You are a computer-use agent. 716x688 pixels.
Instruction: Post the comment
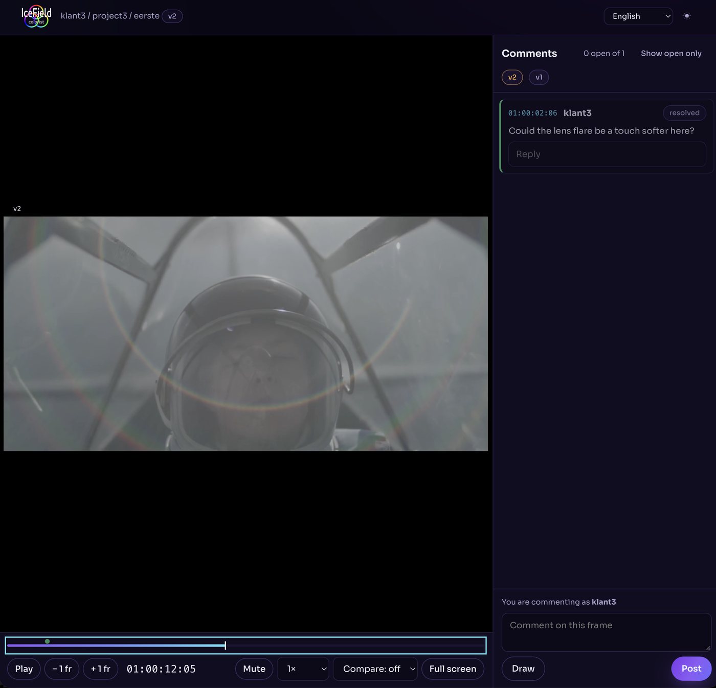click(x=691, y=669)
